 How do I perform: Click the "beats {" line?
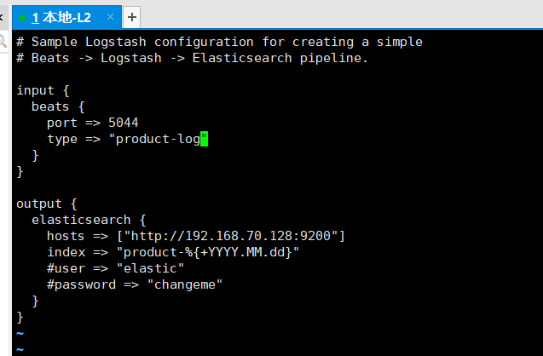point(58,107)
